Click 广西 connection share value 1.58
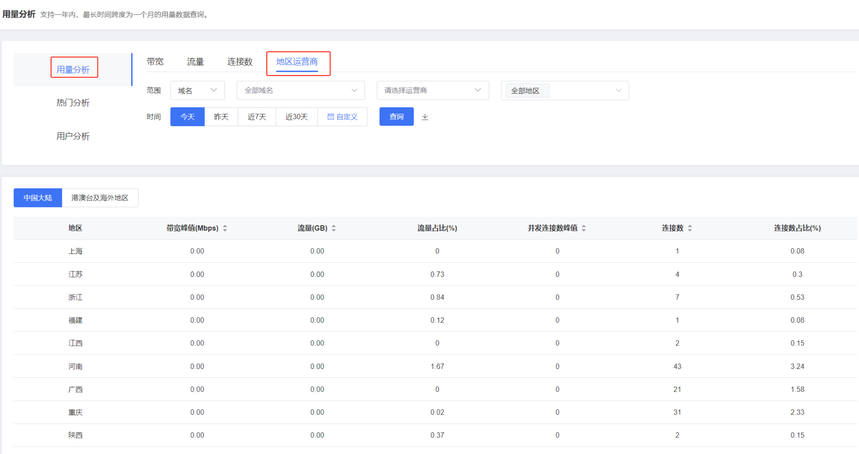 pos(797,389)
